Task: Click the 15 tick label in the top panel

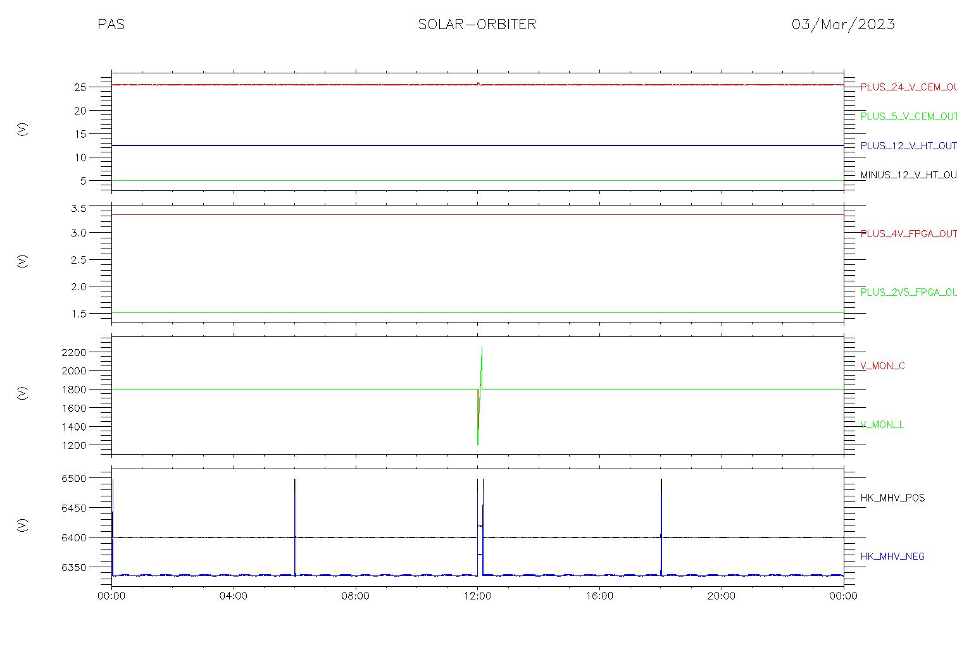Action: coord(79,134)
